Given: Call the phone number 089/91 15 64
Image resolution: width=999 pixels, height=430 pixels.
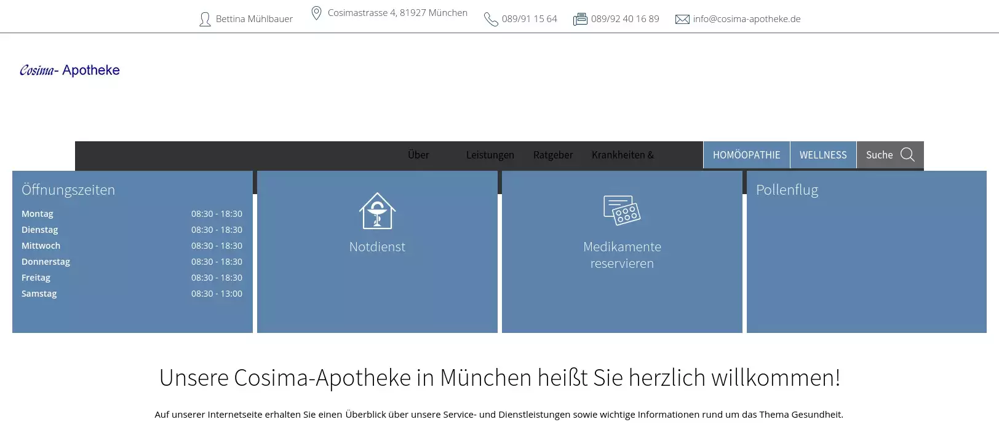Looking at the screenshot, I should (x=529, y=19).
